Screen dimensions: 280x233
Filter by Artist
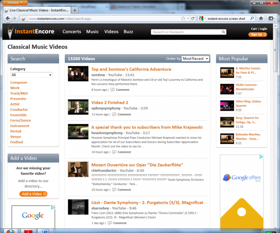pos(15,104)
